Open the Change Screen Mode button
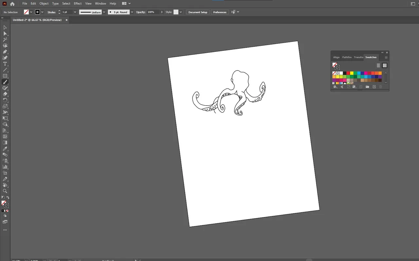Image resolution: width=419 pixels, height=261 pixels. point(5,222)
